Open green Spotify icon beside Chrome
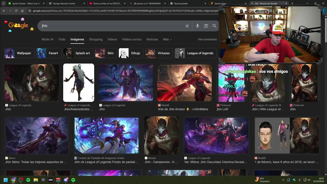Viewport: 327px width, 184px height. 28,180
